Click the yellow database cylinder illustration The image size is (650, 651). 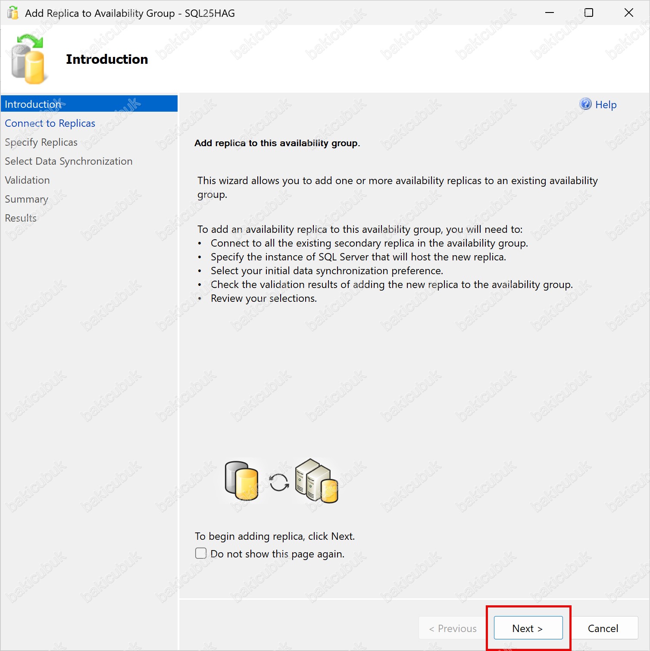242,481
